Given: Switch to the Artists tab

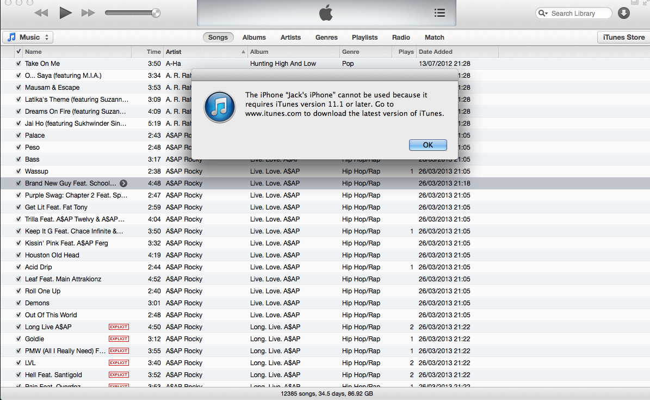Looking at the screenshot, I should click(x=290, y=38).
